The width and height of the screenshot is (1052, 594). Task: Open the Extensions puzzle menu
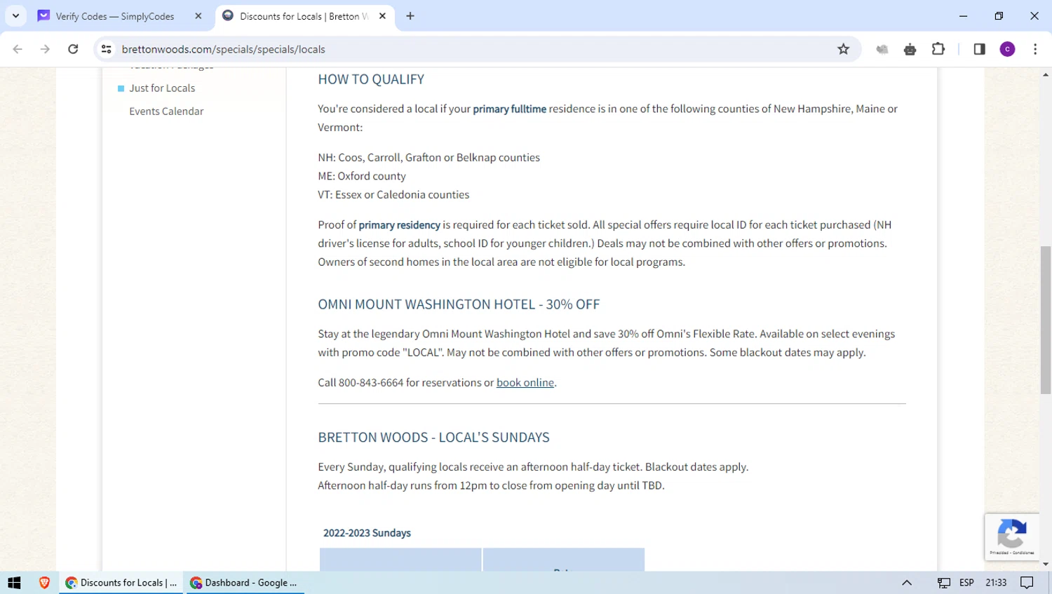pyautogui.click(x=938, y=49)
